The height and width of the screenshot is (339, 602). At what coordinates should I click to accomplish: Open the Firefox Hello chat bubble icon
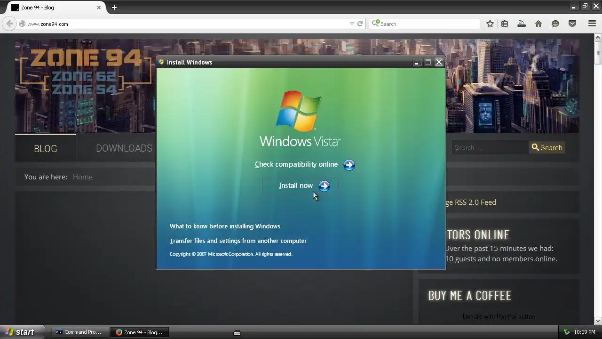555,24
